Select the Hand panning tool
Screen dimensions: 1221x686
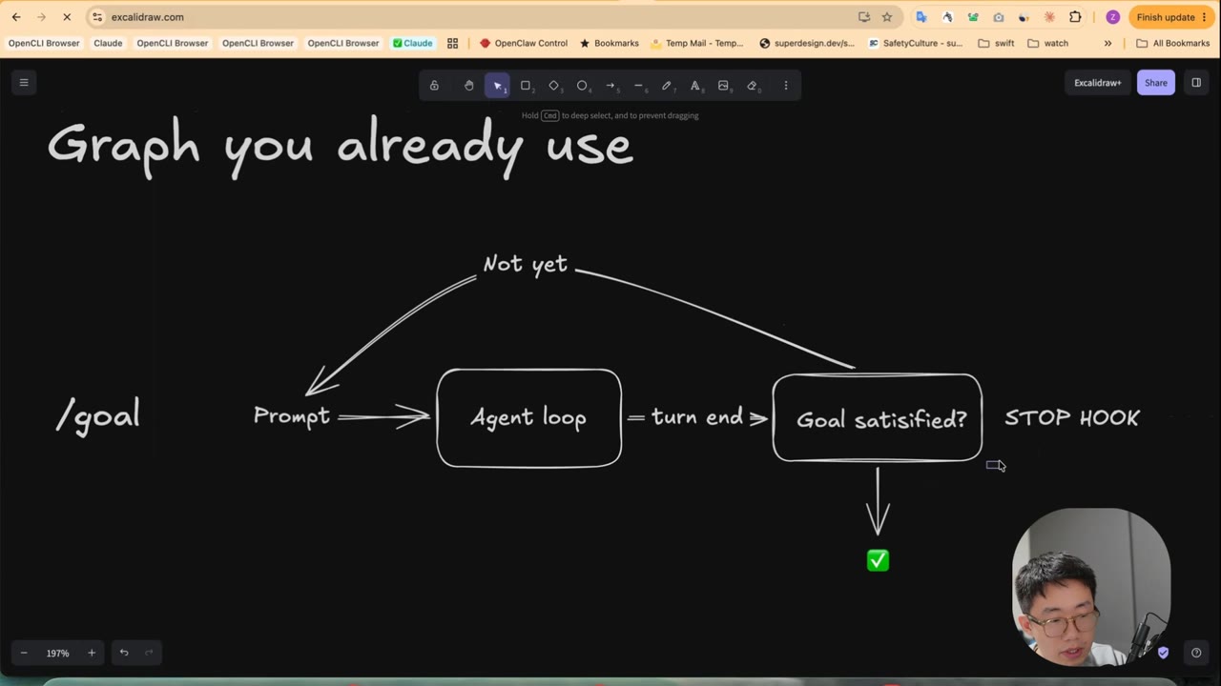click(468, 85)
